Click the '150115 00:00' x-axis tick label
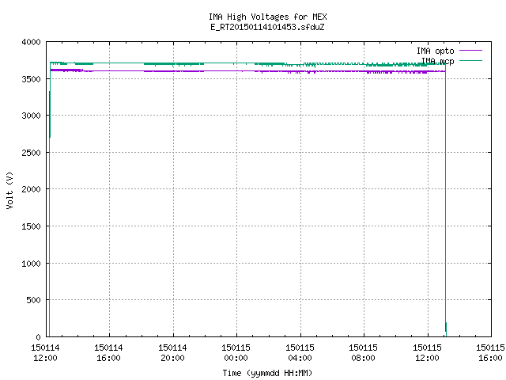 coord(236,353)
